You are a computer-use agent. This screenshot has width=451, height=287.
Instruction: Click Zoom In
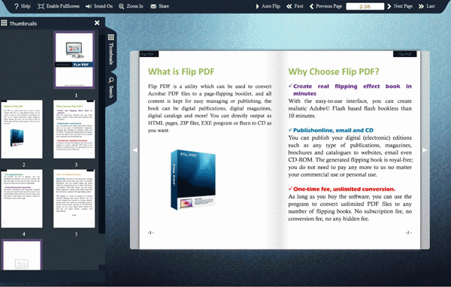tap(131, 6)
